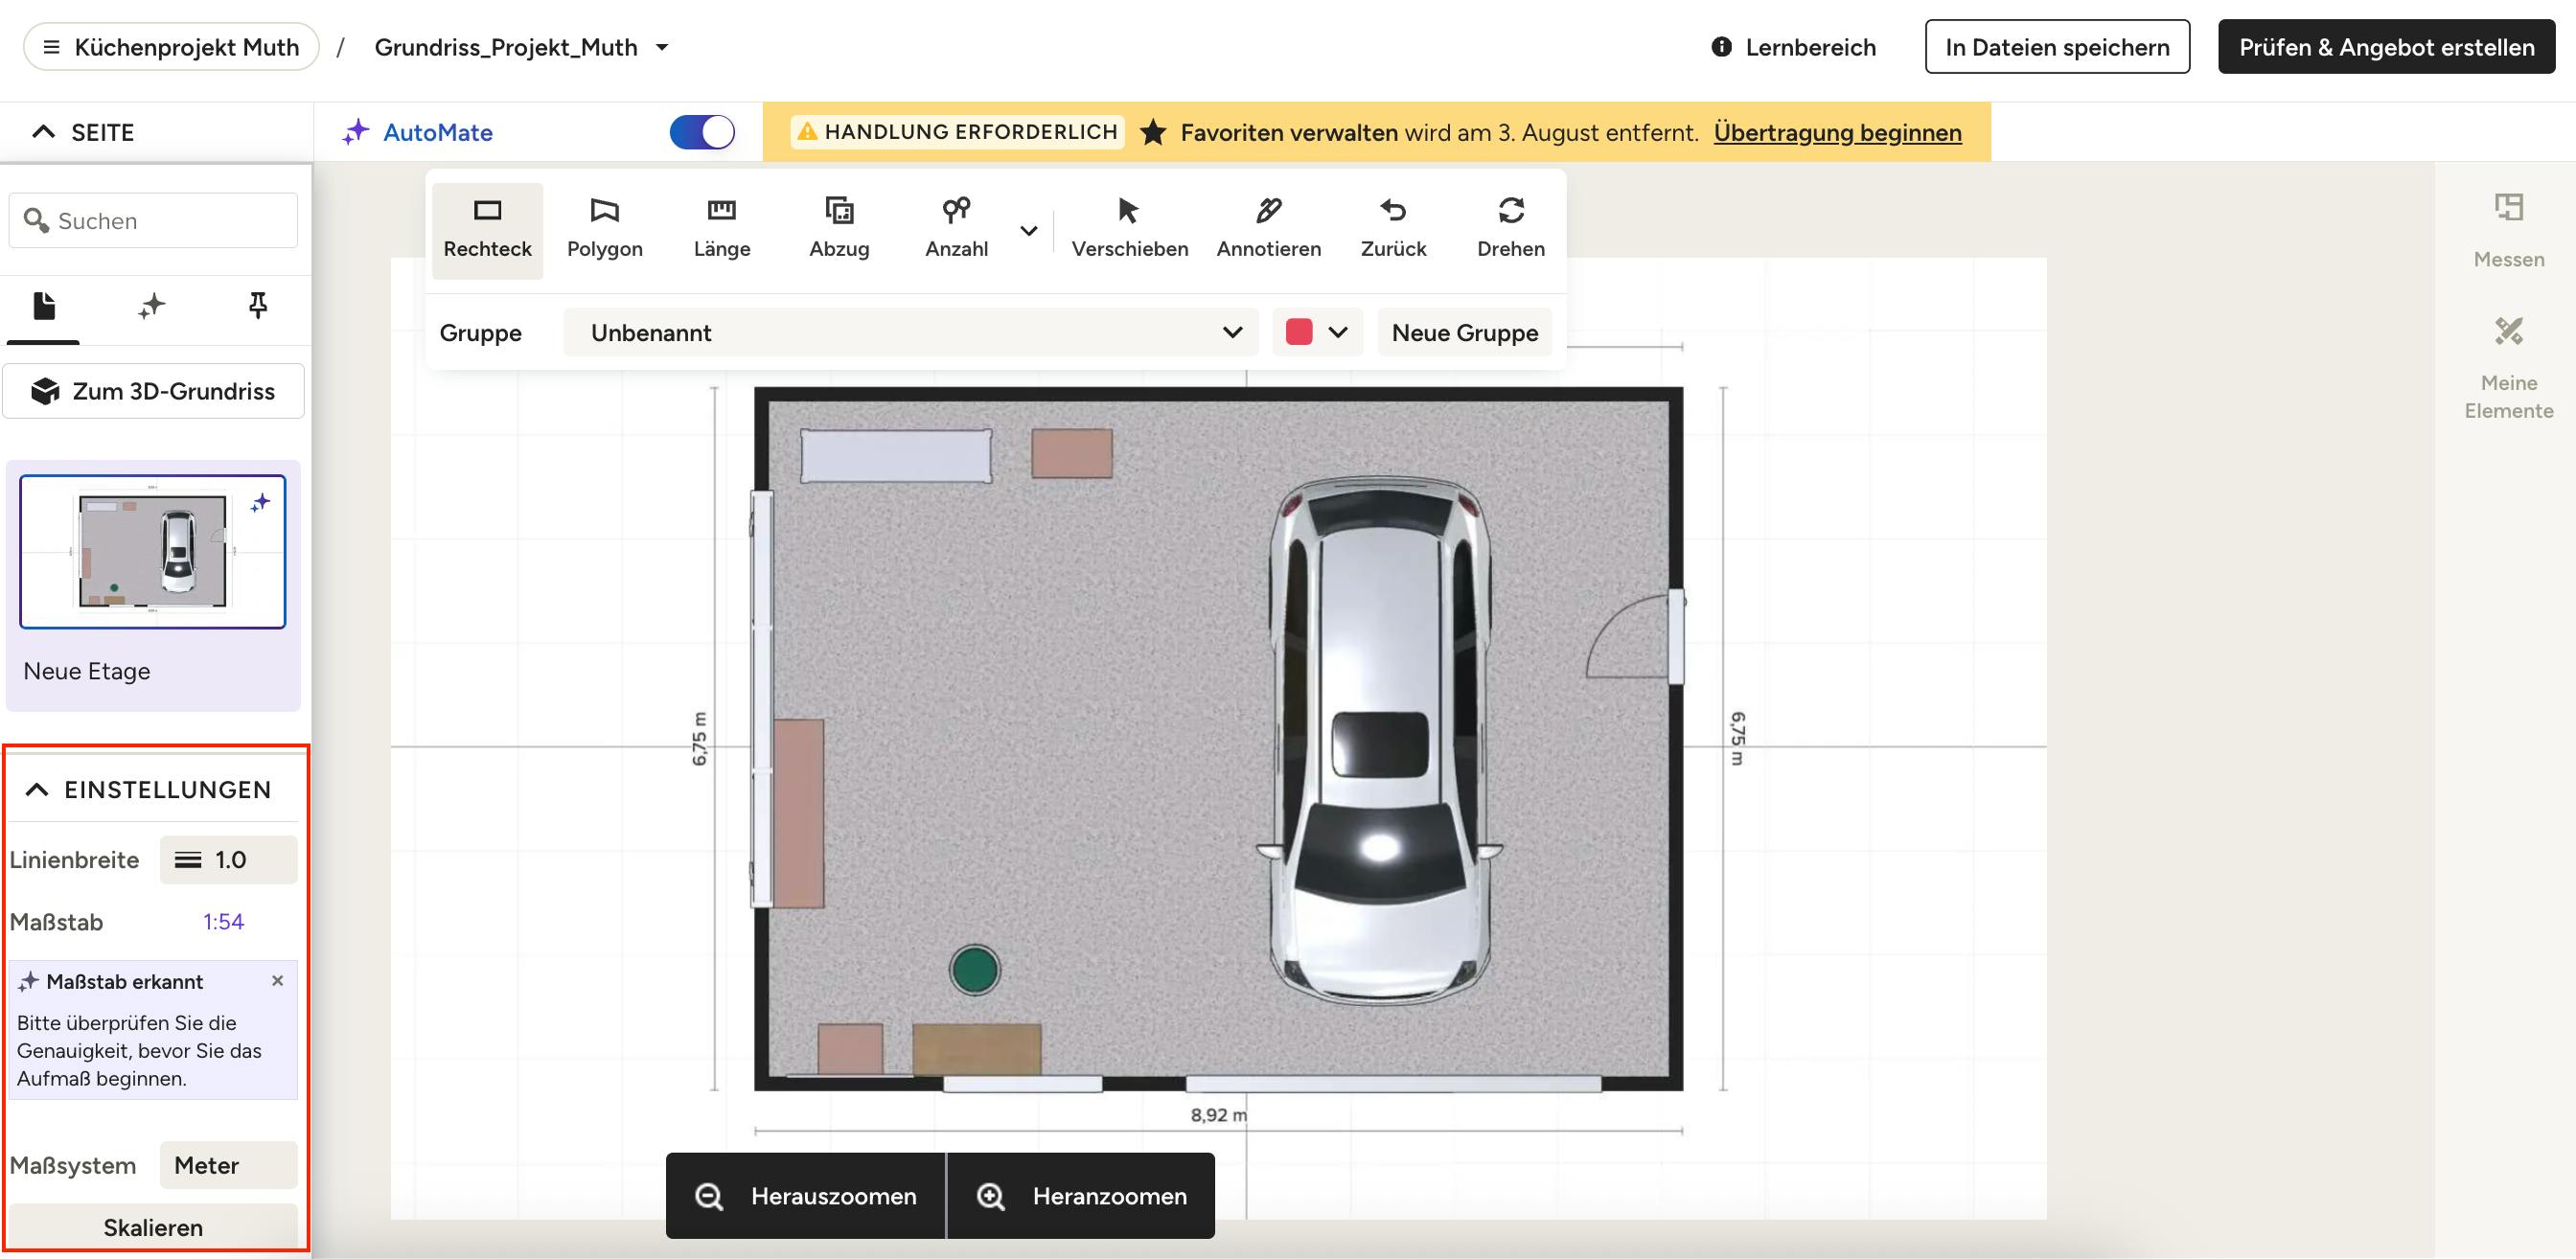The image size is (2576, 1259).
Task: Choose the Annotieren tool
Action: tap(1268, 229)
